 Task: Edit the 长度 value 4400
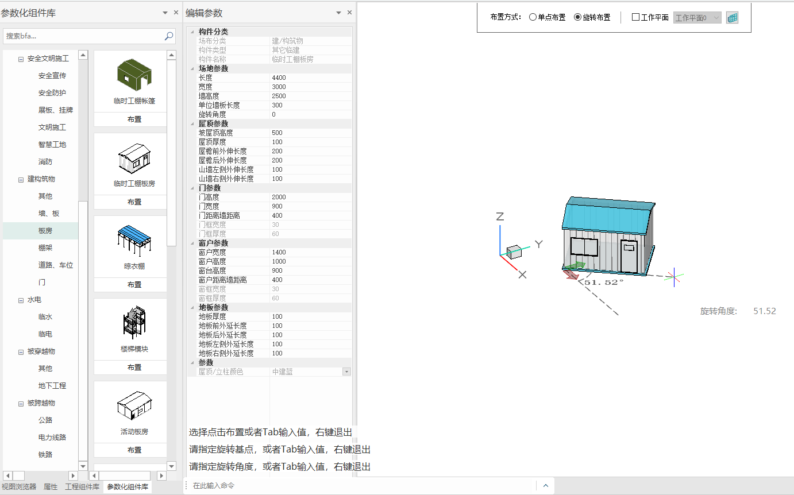pyautogui.click(x=311, y=78)
